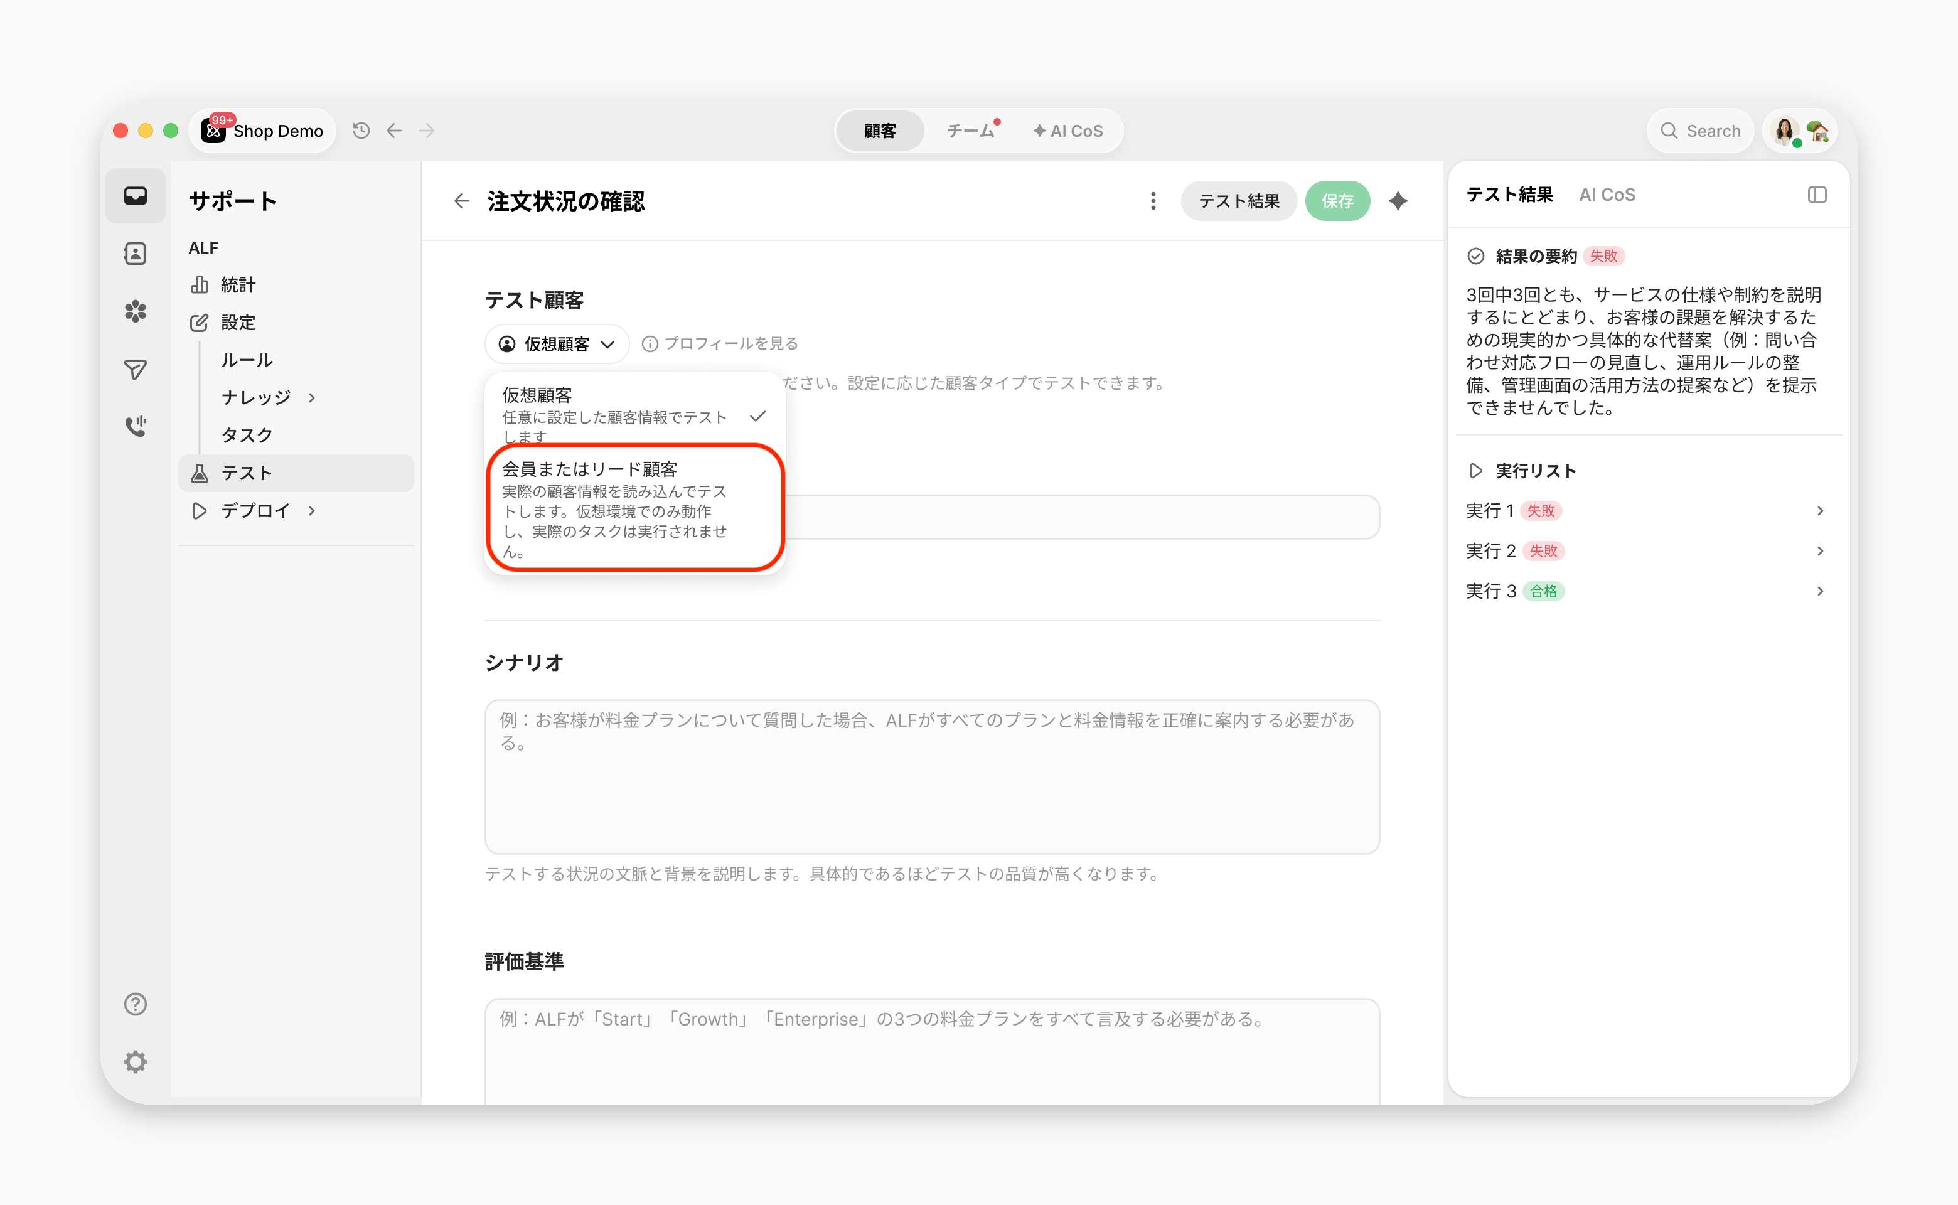Click the 実行リスト heading
The image size is (1958, 1205).
point(1536,471)
